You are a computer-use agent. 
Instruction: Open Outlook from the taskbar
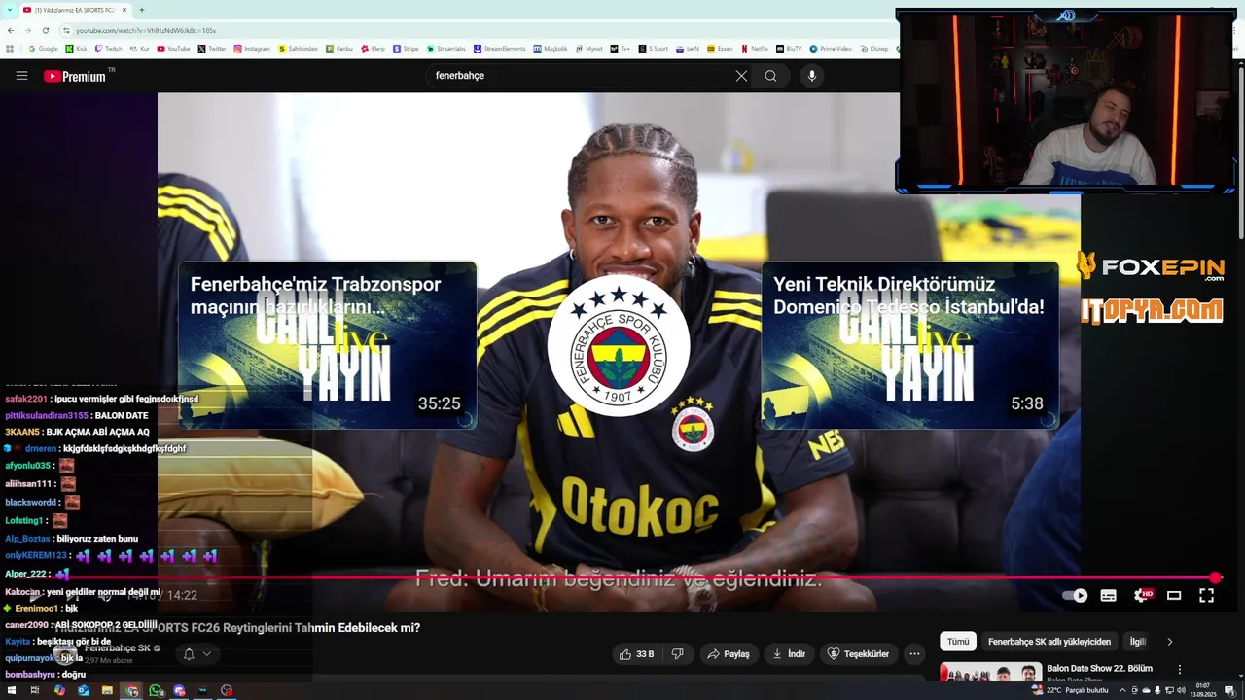click(84, 690)
